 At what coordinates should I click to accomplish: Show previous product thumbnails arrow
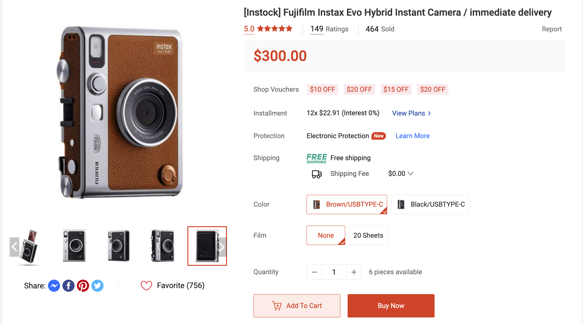[14, 247]
